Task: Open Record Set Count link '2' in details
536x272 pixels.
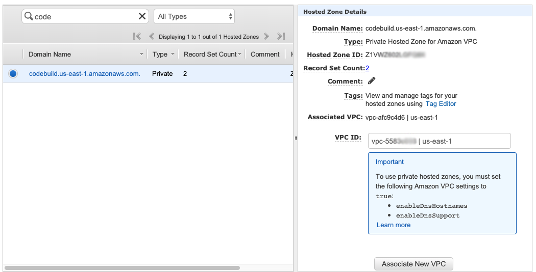Action: coord(367,68)
